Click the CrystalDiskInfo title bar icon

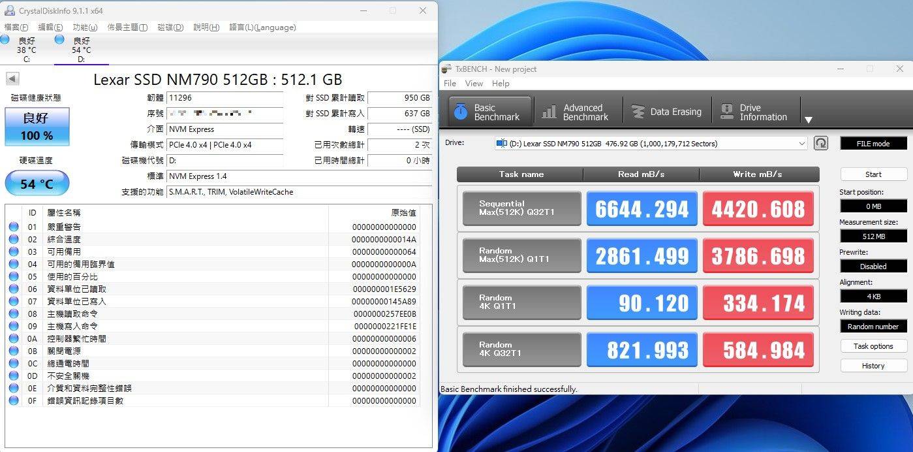coord(9,10)
